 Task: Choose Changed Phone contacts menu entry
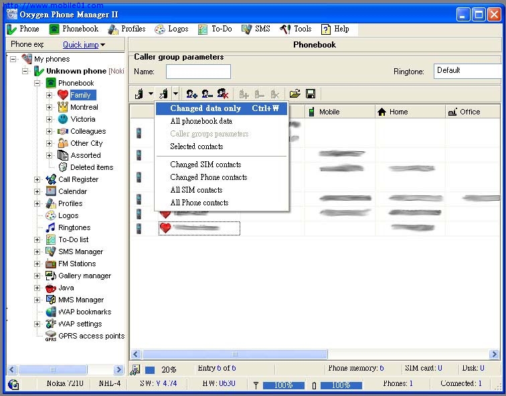point(222,177)
